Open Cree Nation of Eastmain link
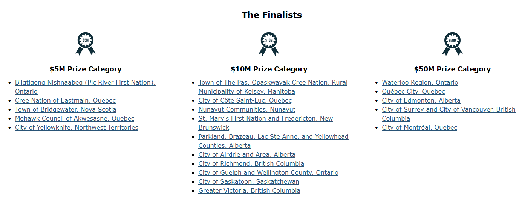This screenshot has width=525, height=201. click(65, 101)
